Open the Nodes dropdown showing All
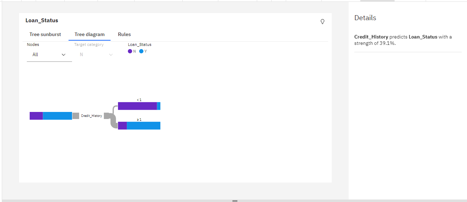 point(49,55)
